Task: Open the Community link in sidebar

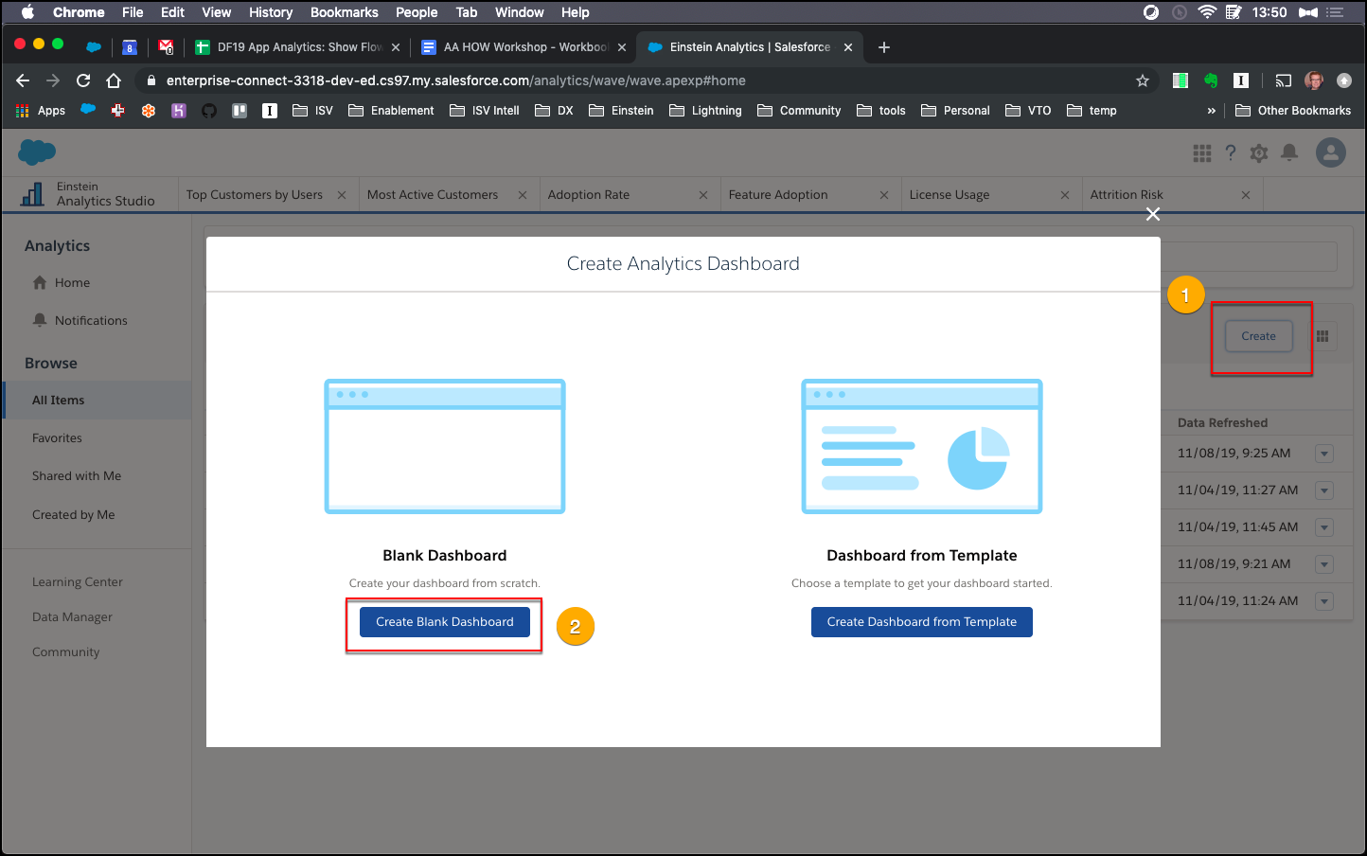Action: tap(65, 652)
